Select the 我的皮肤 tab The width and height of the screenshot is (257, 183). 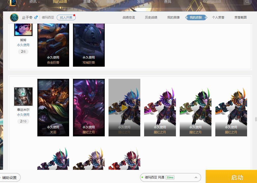pos(196,17)
